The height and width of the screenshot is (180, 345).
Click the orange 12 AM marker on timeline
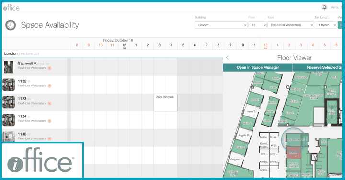tap(266, 46)
